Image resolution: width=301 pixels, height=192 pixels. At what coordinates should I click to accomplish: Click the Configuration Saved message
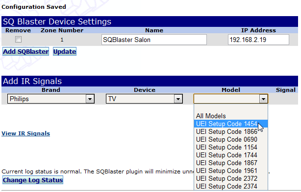click(34, 7)
